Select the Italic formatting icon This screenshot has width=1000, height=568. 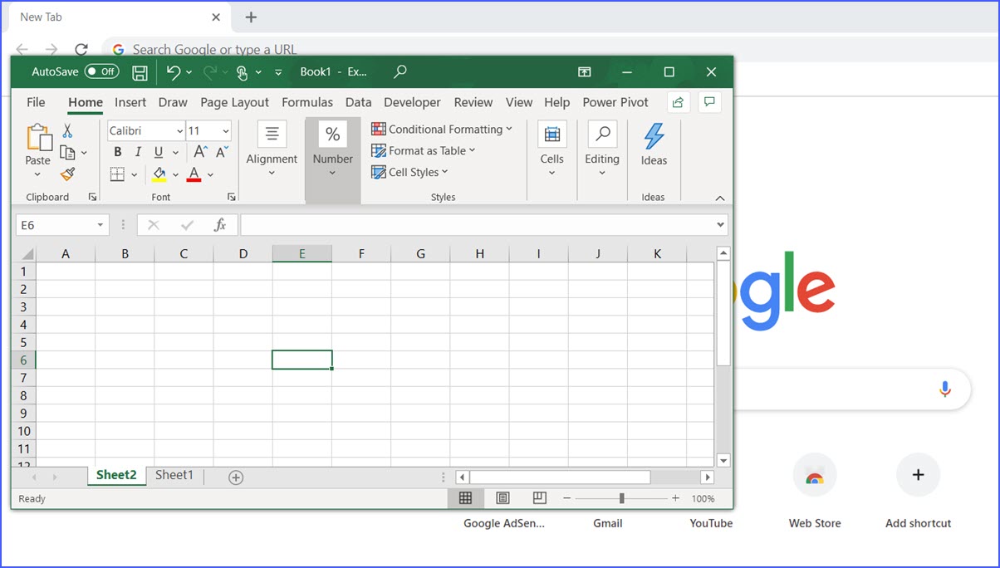point(138,152)
